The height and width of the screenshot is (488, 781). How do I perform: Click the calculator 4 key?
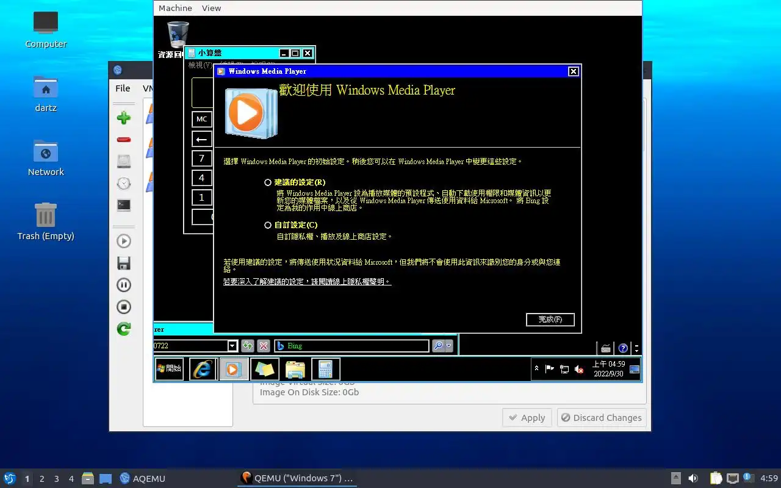click(202, 178)
